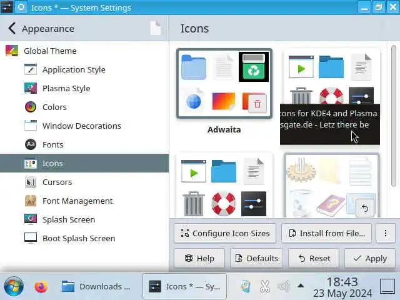The image size is (400, 300).
Task: Click the Cursors sidebar icon
Action: 31,182
